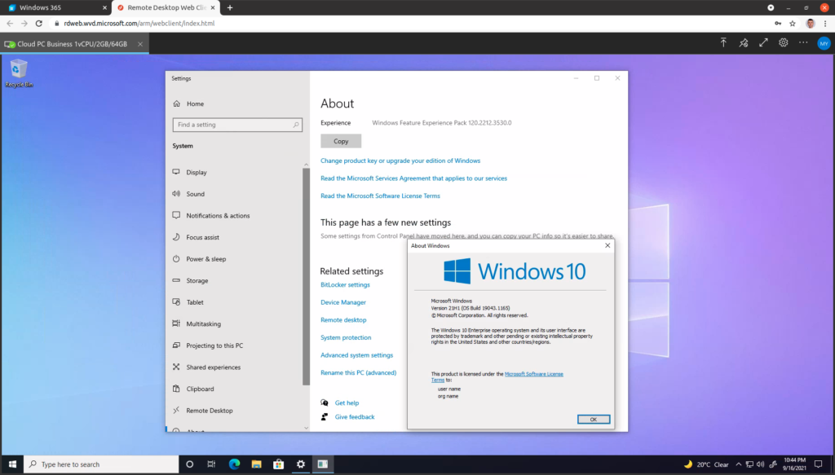Open Task View on the taskbar

211,464
